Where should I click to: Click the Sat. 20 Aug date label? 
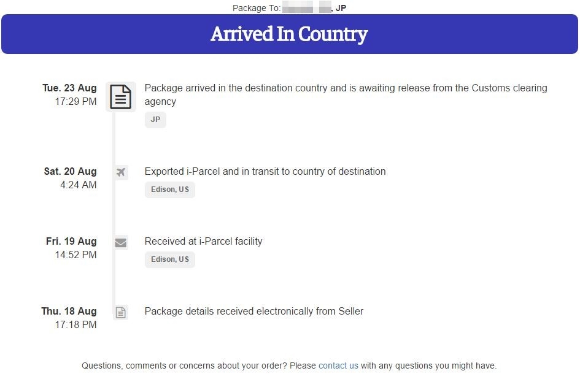coord(70,171)
